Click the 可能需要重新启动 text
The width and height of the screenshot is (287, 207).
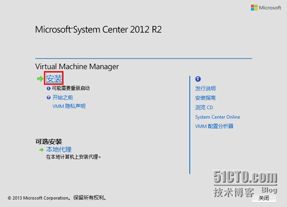[71, 88]
